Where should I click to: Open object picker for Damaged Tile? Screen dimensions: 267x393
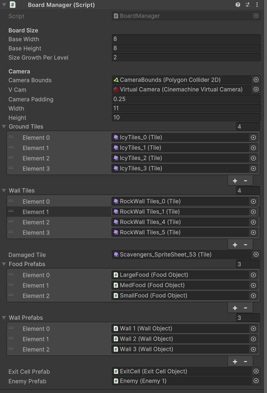(256, 254)
